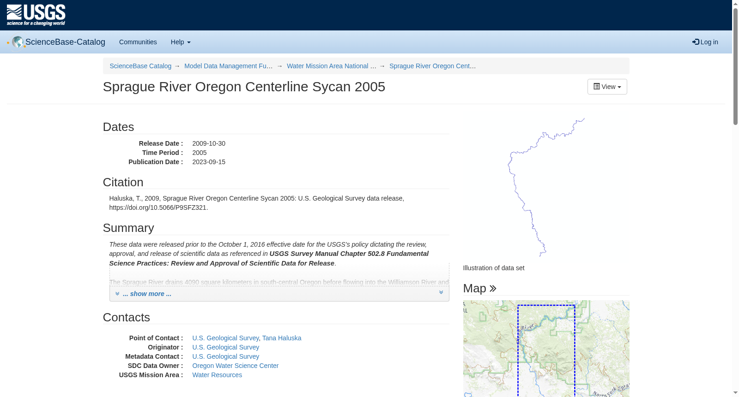Open Sprague River Oregon Cent... breadcrumb

click(x=432, y=66)
